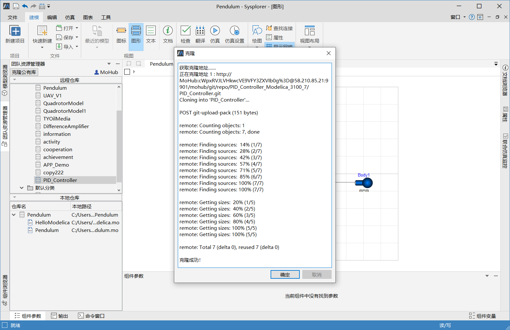
Task: Select APP_Demo remote repository
Action: pos(56,165)
